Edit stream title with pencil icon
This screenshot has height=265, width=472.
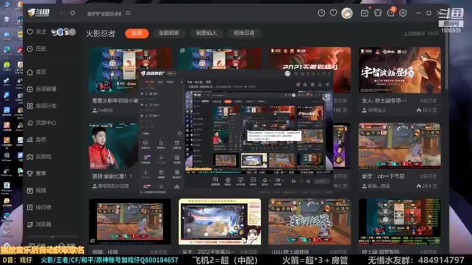coord(211,87)
